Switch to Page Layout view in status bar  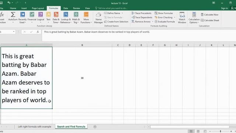(x=198, y=132)
